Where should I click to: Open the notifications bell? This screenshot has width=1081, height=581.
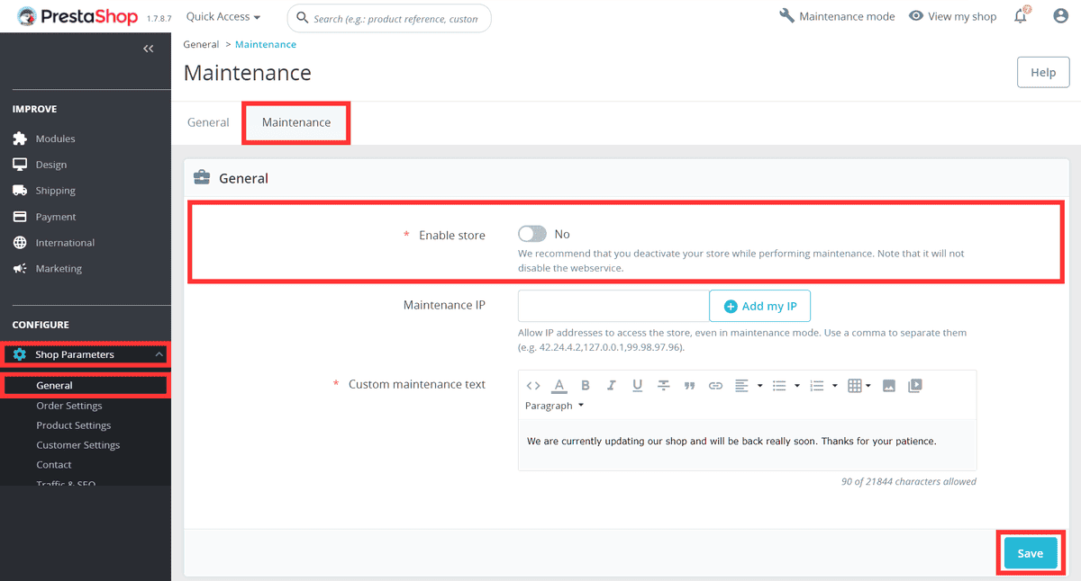[1020, 15]
